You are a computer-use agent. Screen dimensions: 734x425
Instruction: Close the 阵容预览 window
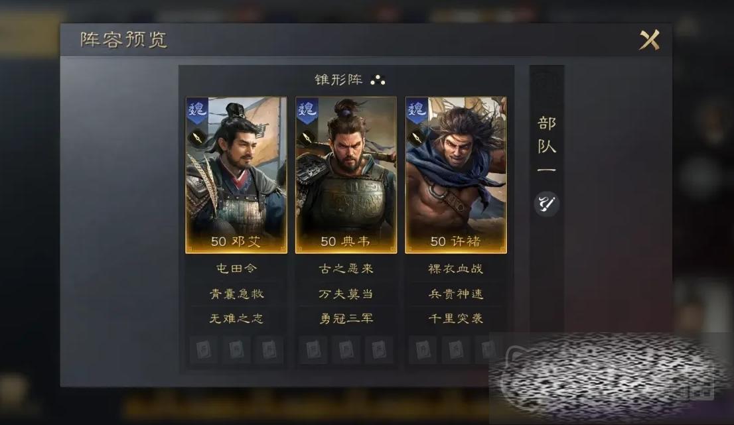coord(650,40)
